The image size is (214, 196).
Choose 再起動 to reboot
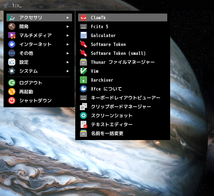point(39,92)
